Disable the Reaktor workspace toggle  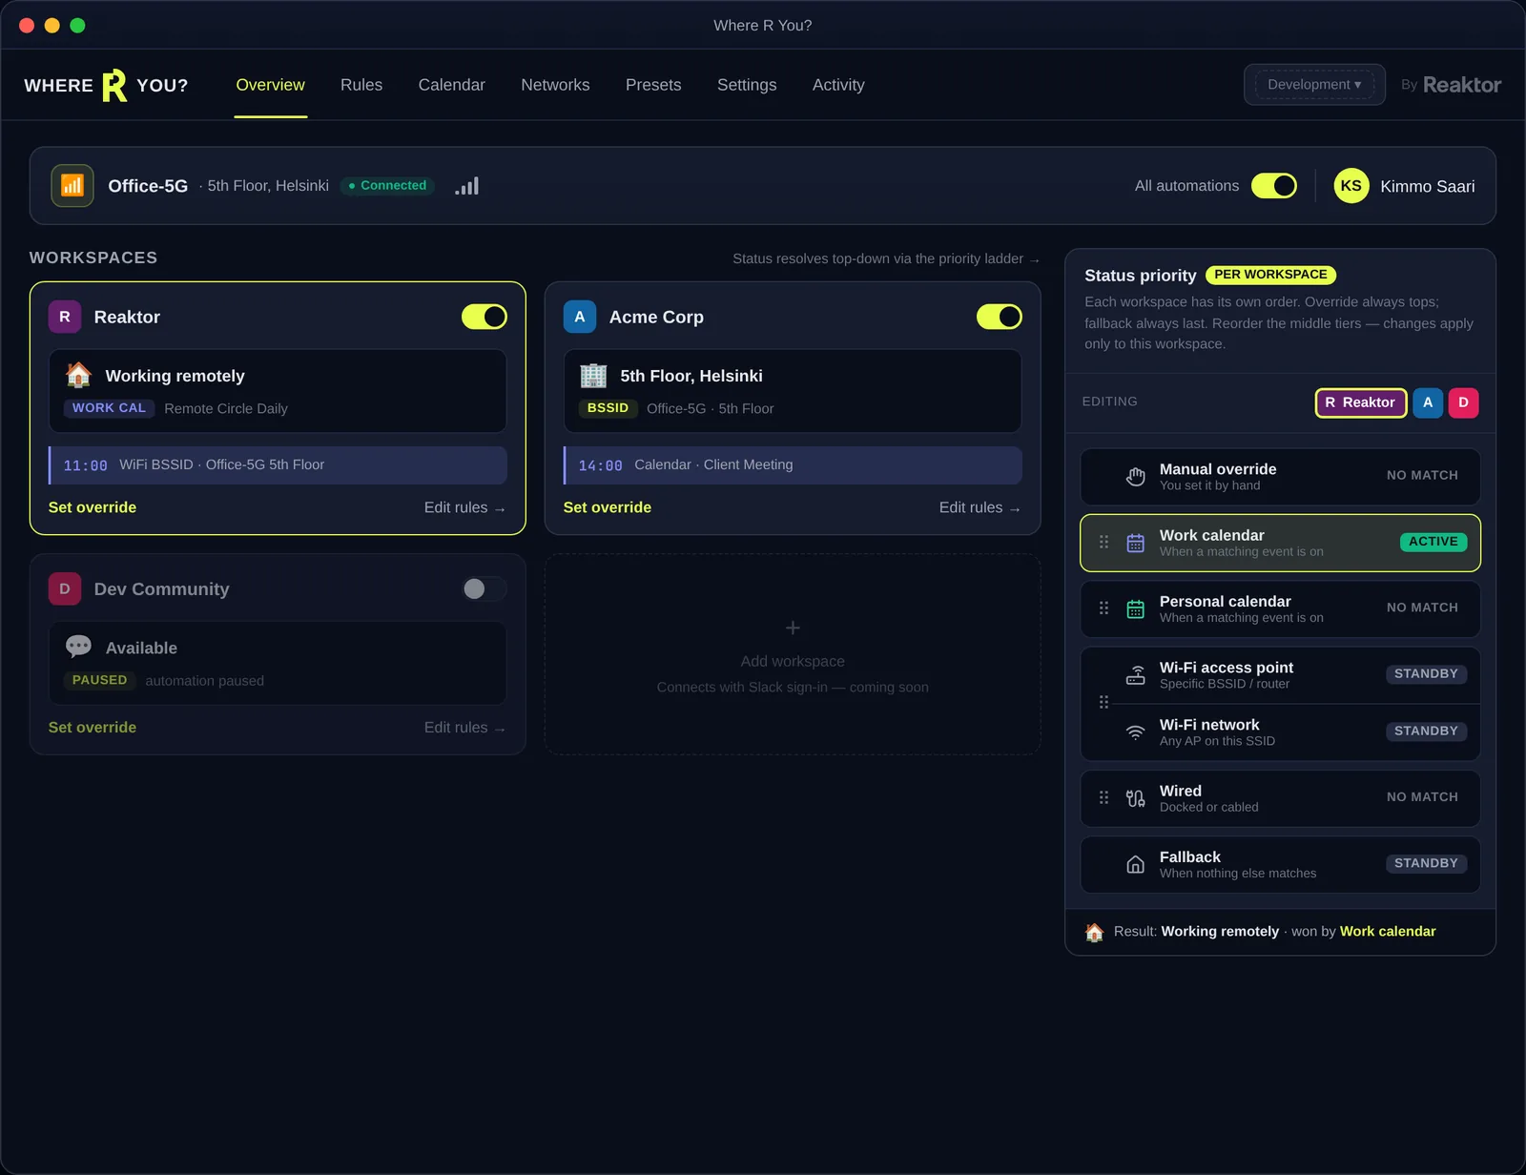coord(485,317)
